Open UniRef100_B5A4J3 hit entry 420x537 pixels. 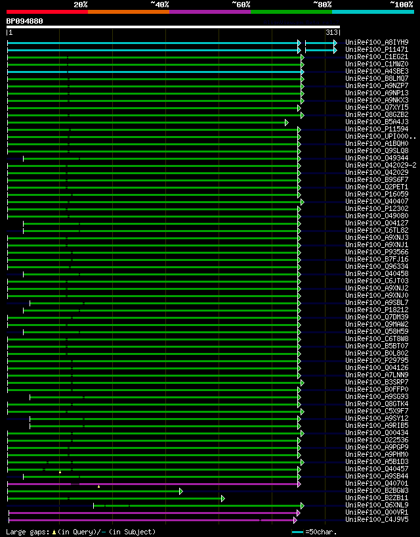click(377, 122)
